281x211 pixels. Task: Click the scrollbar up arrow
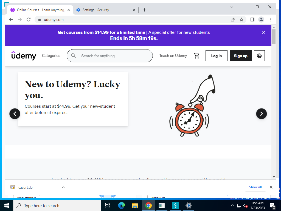click(274, 27)
